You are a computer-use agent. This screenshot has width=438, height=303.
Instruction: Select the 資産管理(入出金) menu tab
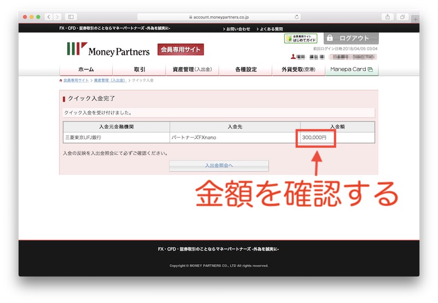click(x=192, y=69)
